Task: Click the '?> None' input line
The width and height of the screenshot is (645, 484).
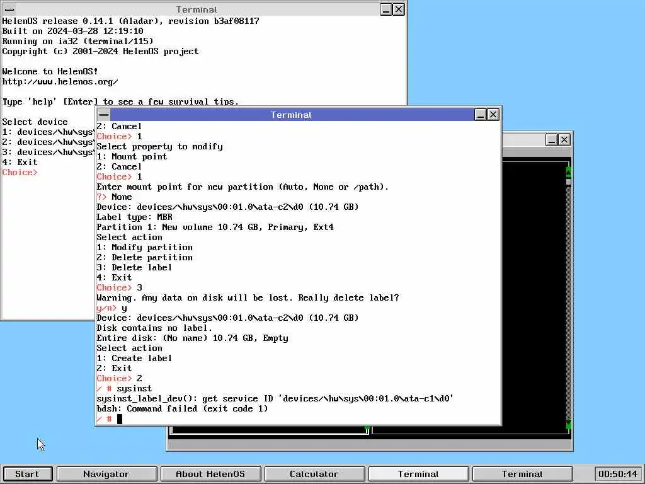Action: (115, 197)
